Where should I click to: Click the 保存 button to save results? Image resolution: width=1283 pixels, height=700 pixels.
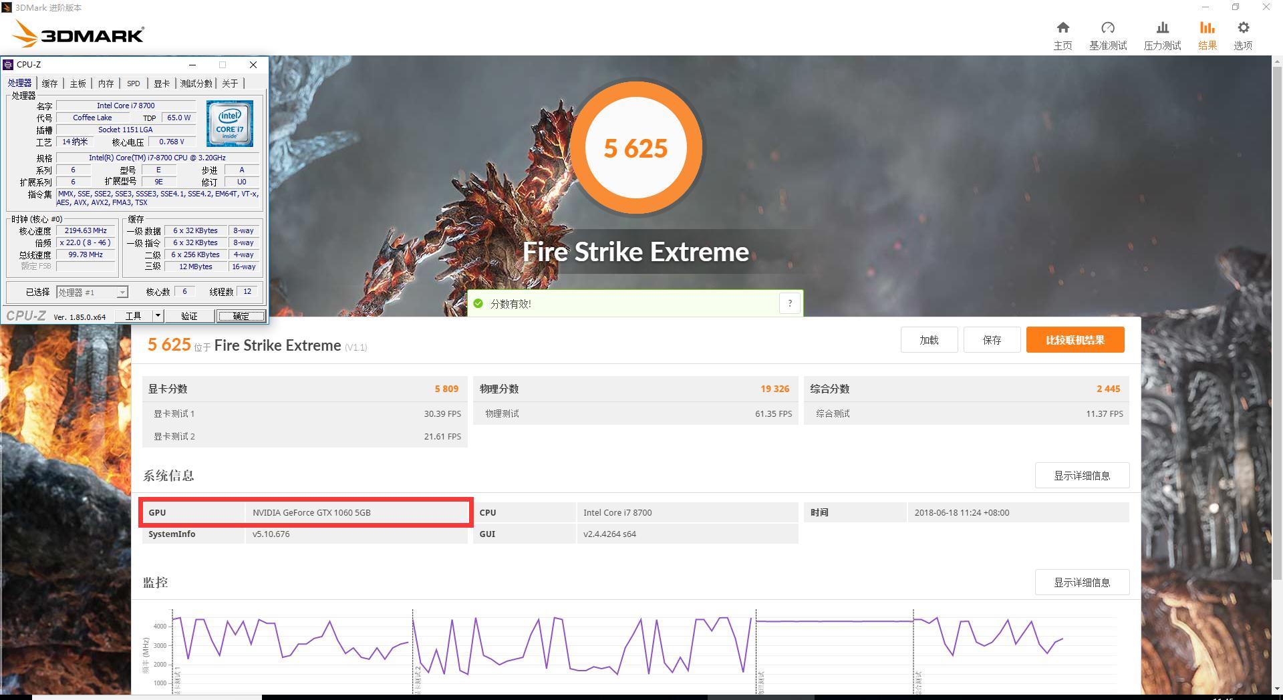coord(992,339)
